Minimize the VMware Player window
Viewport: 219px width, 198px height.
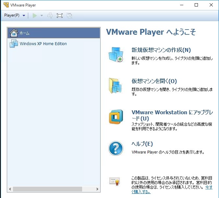point(182,5)
